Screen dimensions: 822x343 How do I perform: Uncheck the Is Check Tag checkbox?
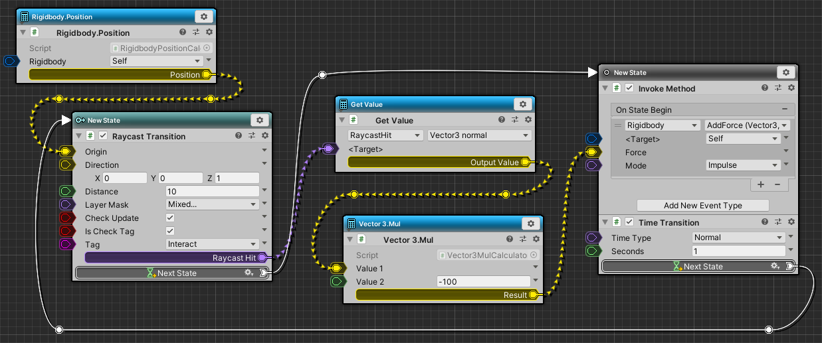pyautogui.click(x=170, y=231)
